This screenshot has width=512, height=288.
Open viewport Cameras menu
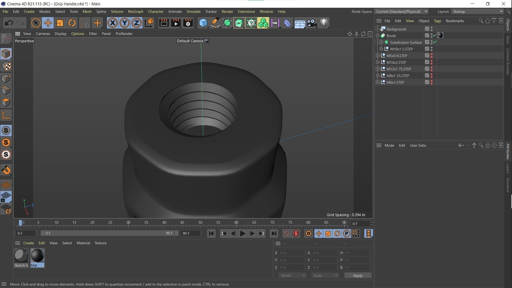pos(43,34)
